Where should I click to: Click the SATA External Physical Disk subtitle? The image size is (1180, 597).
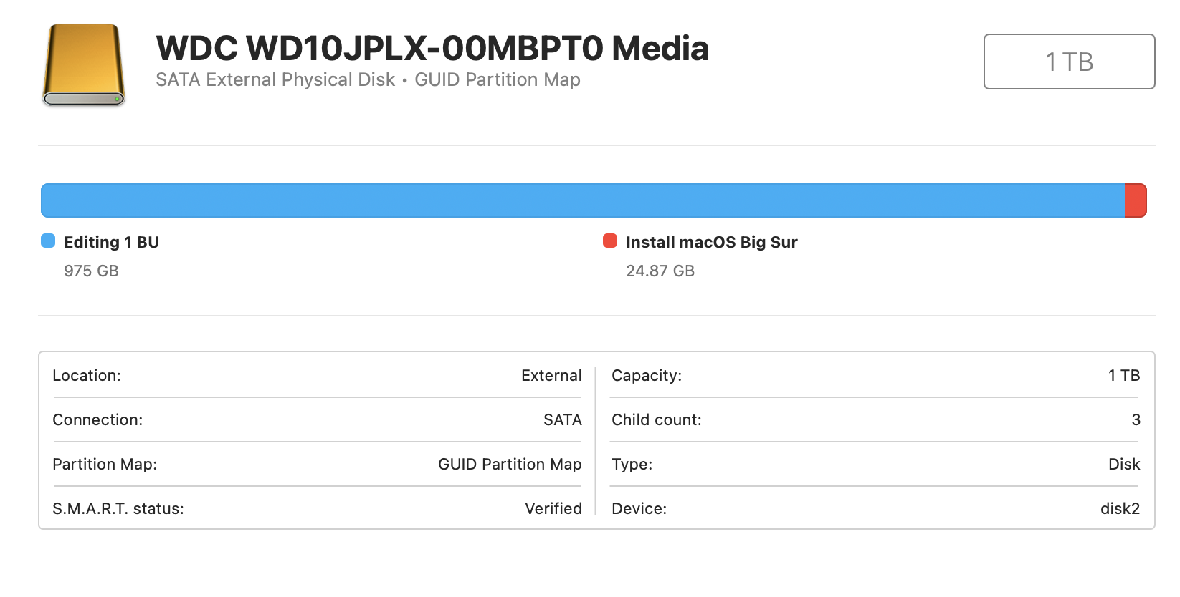click(x=275, y=79)
